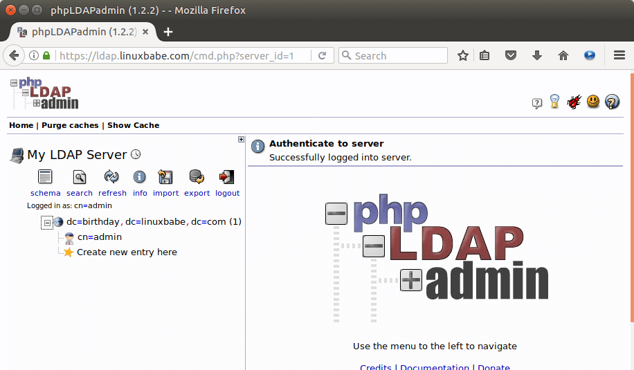Refresh the LDAP tree
The height and width of the screenshot is (370, 634).
tap(111, 177)
